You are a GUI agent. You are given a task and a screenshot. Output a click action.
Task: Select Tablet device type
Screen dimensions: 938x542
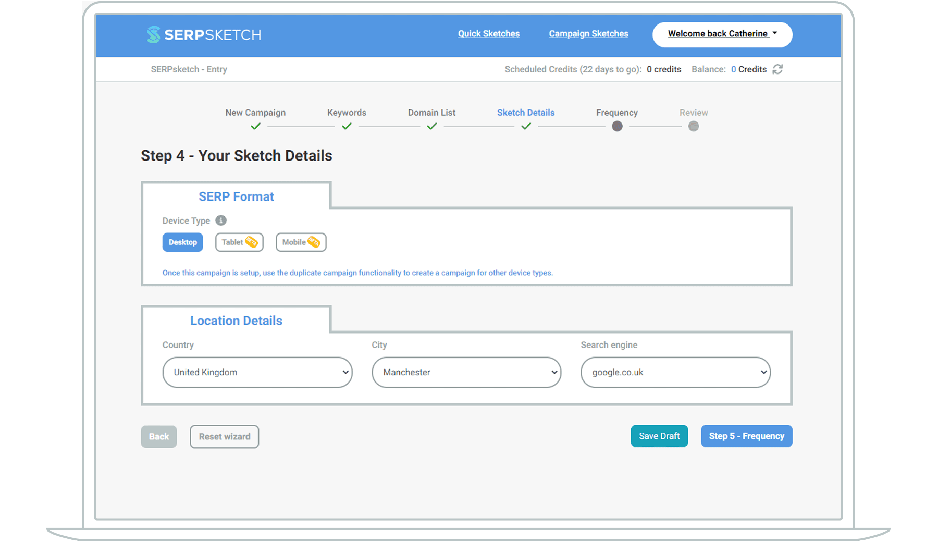tap(239, 242)
